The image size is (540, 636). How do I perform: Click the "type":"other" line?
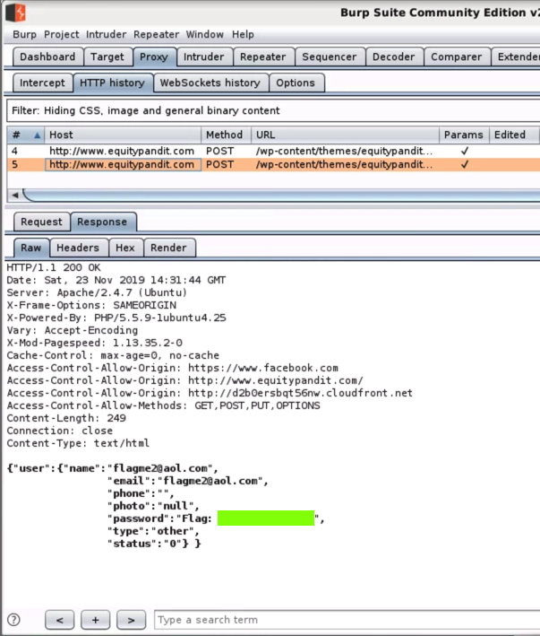point(153,531)
